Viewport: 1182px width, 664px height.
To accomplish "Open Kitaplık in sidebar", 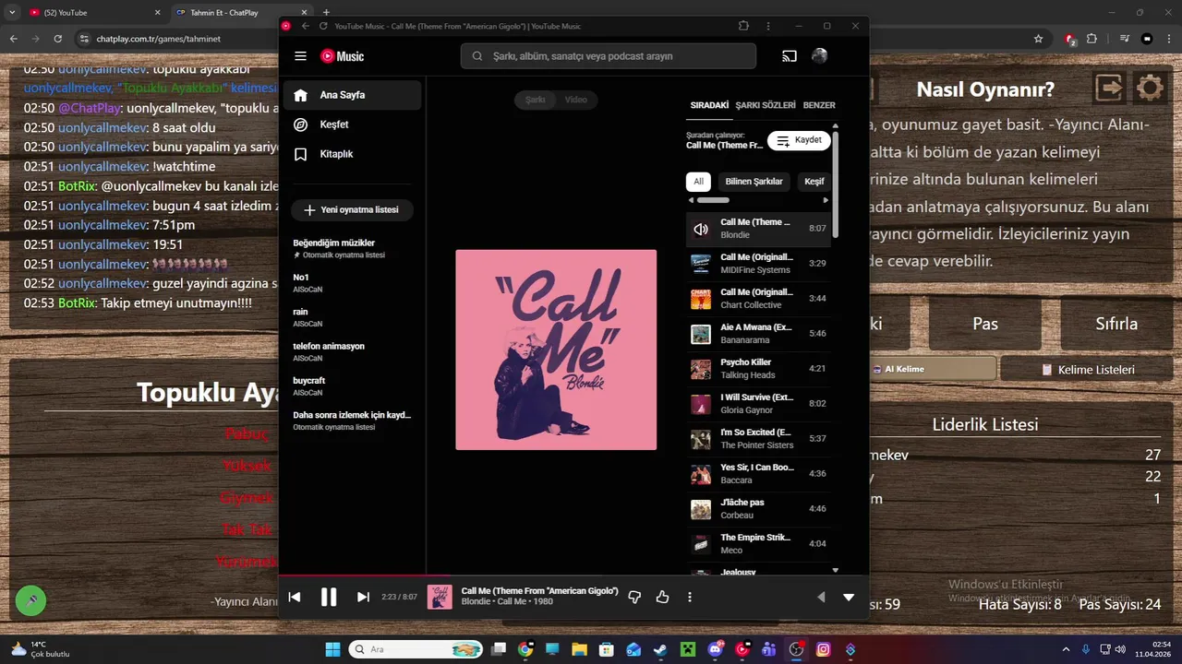I will click(x=352, y=154).
